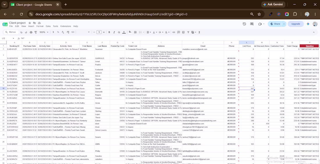
Task: Open all comments icon
Action: pos(252,24)
